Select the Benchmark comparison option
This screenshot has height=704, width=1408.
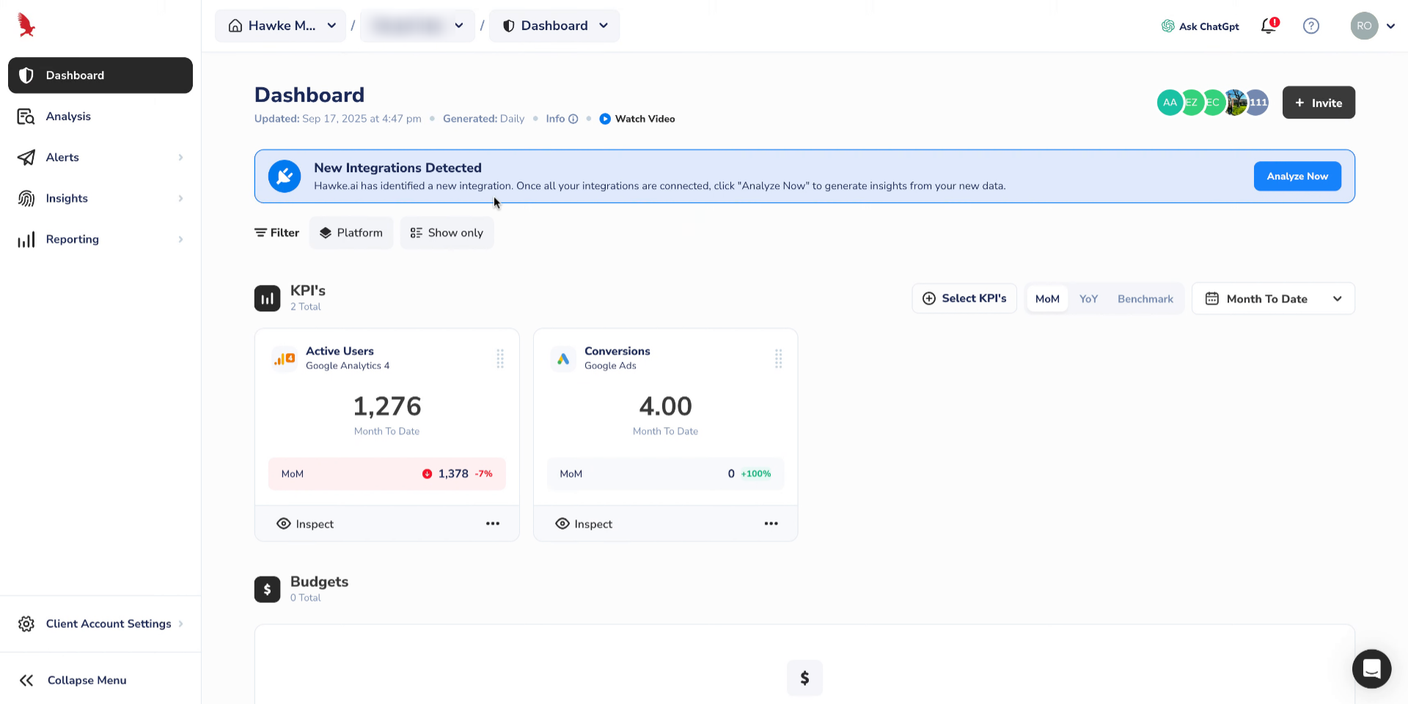(1145, 299)
